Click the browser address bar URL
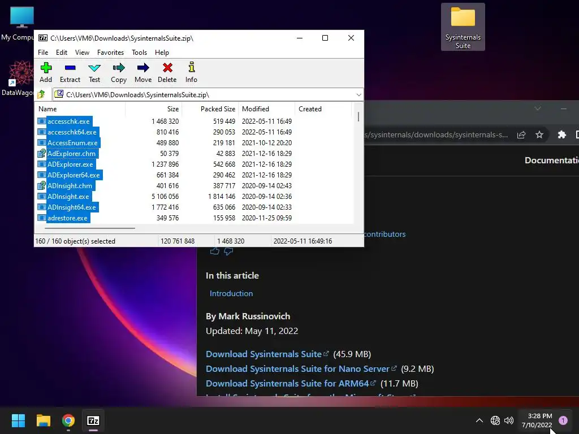Image resolution: width=579 pixels, height=434 pixels. [x=436, y=134]
